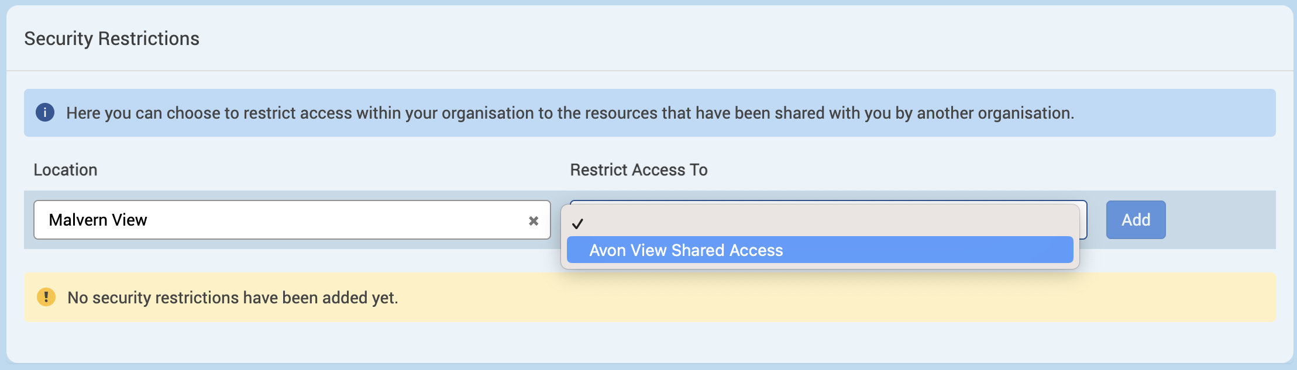Click the checkmark icon on the blank option
Screen dimensions: 1297x370
pyautogui.click(x=578, y=224)
